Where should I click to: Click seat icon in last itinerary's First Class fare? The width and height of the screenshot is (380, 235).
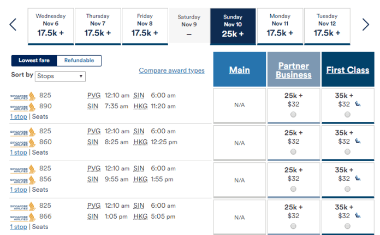point(358,215)
